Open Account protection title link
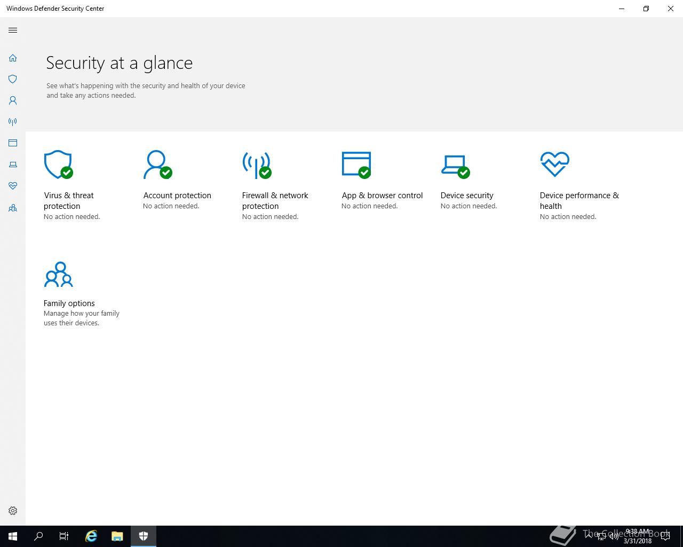 pyautogui.click(x=177, y=196)
